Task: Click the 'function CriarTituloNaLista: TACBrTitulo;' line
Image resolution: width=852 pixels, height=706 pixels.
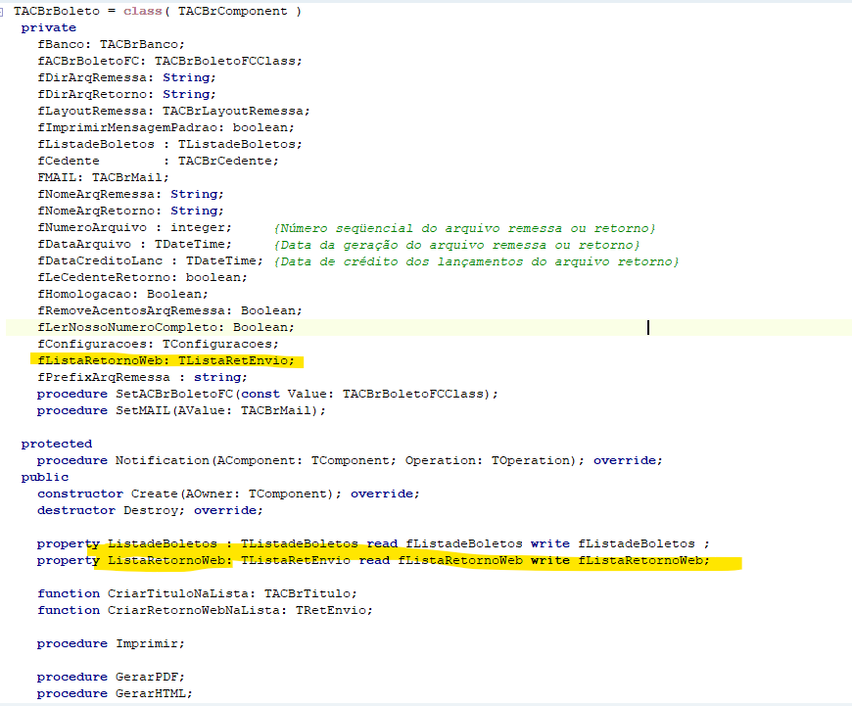Action: (x=197, y=593)
